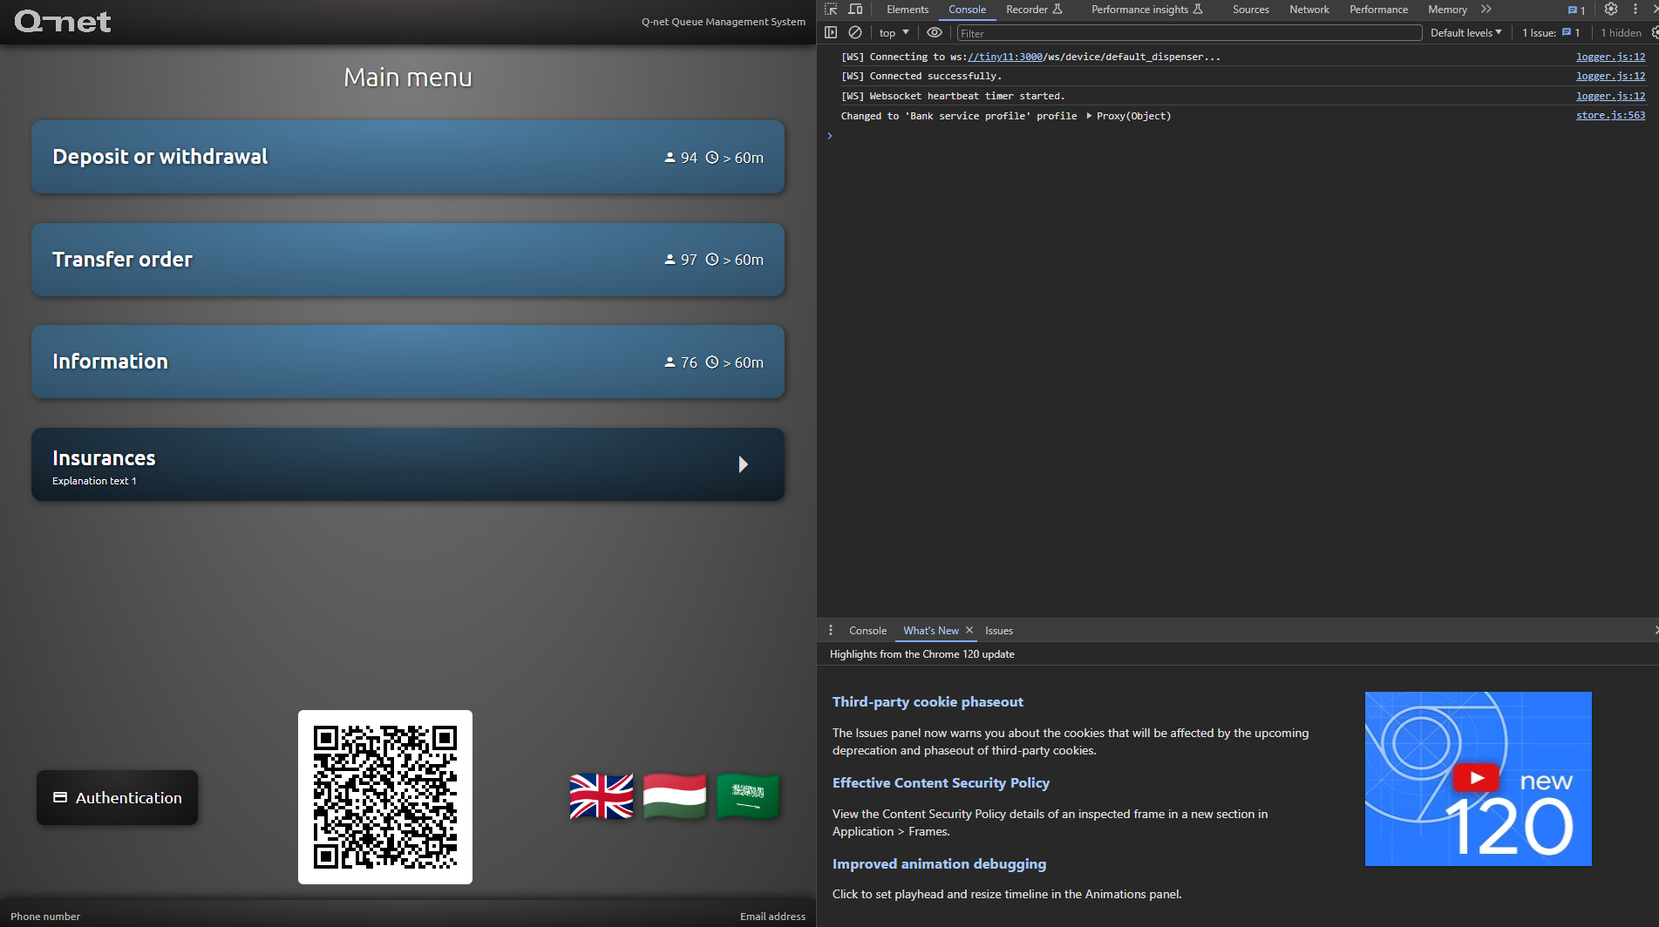Click the Transfer order wait-time clock icon
This screenshot has width=1659, height=927.
click(712, 260)
